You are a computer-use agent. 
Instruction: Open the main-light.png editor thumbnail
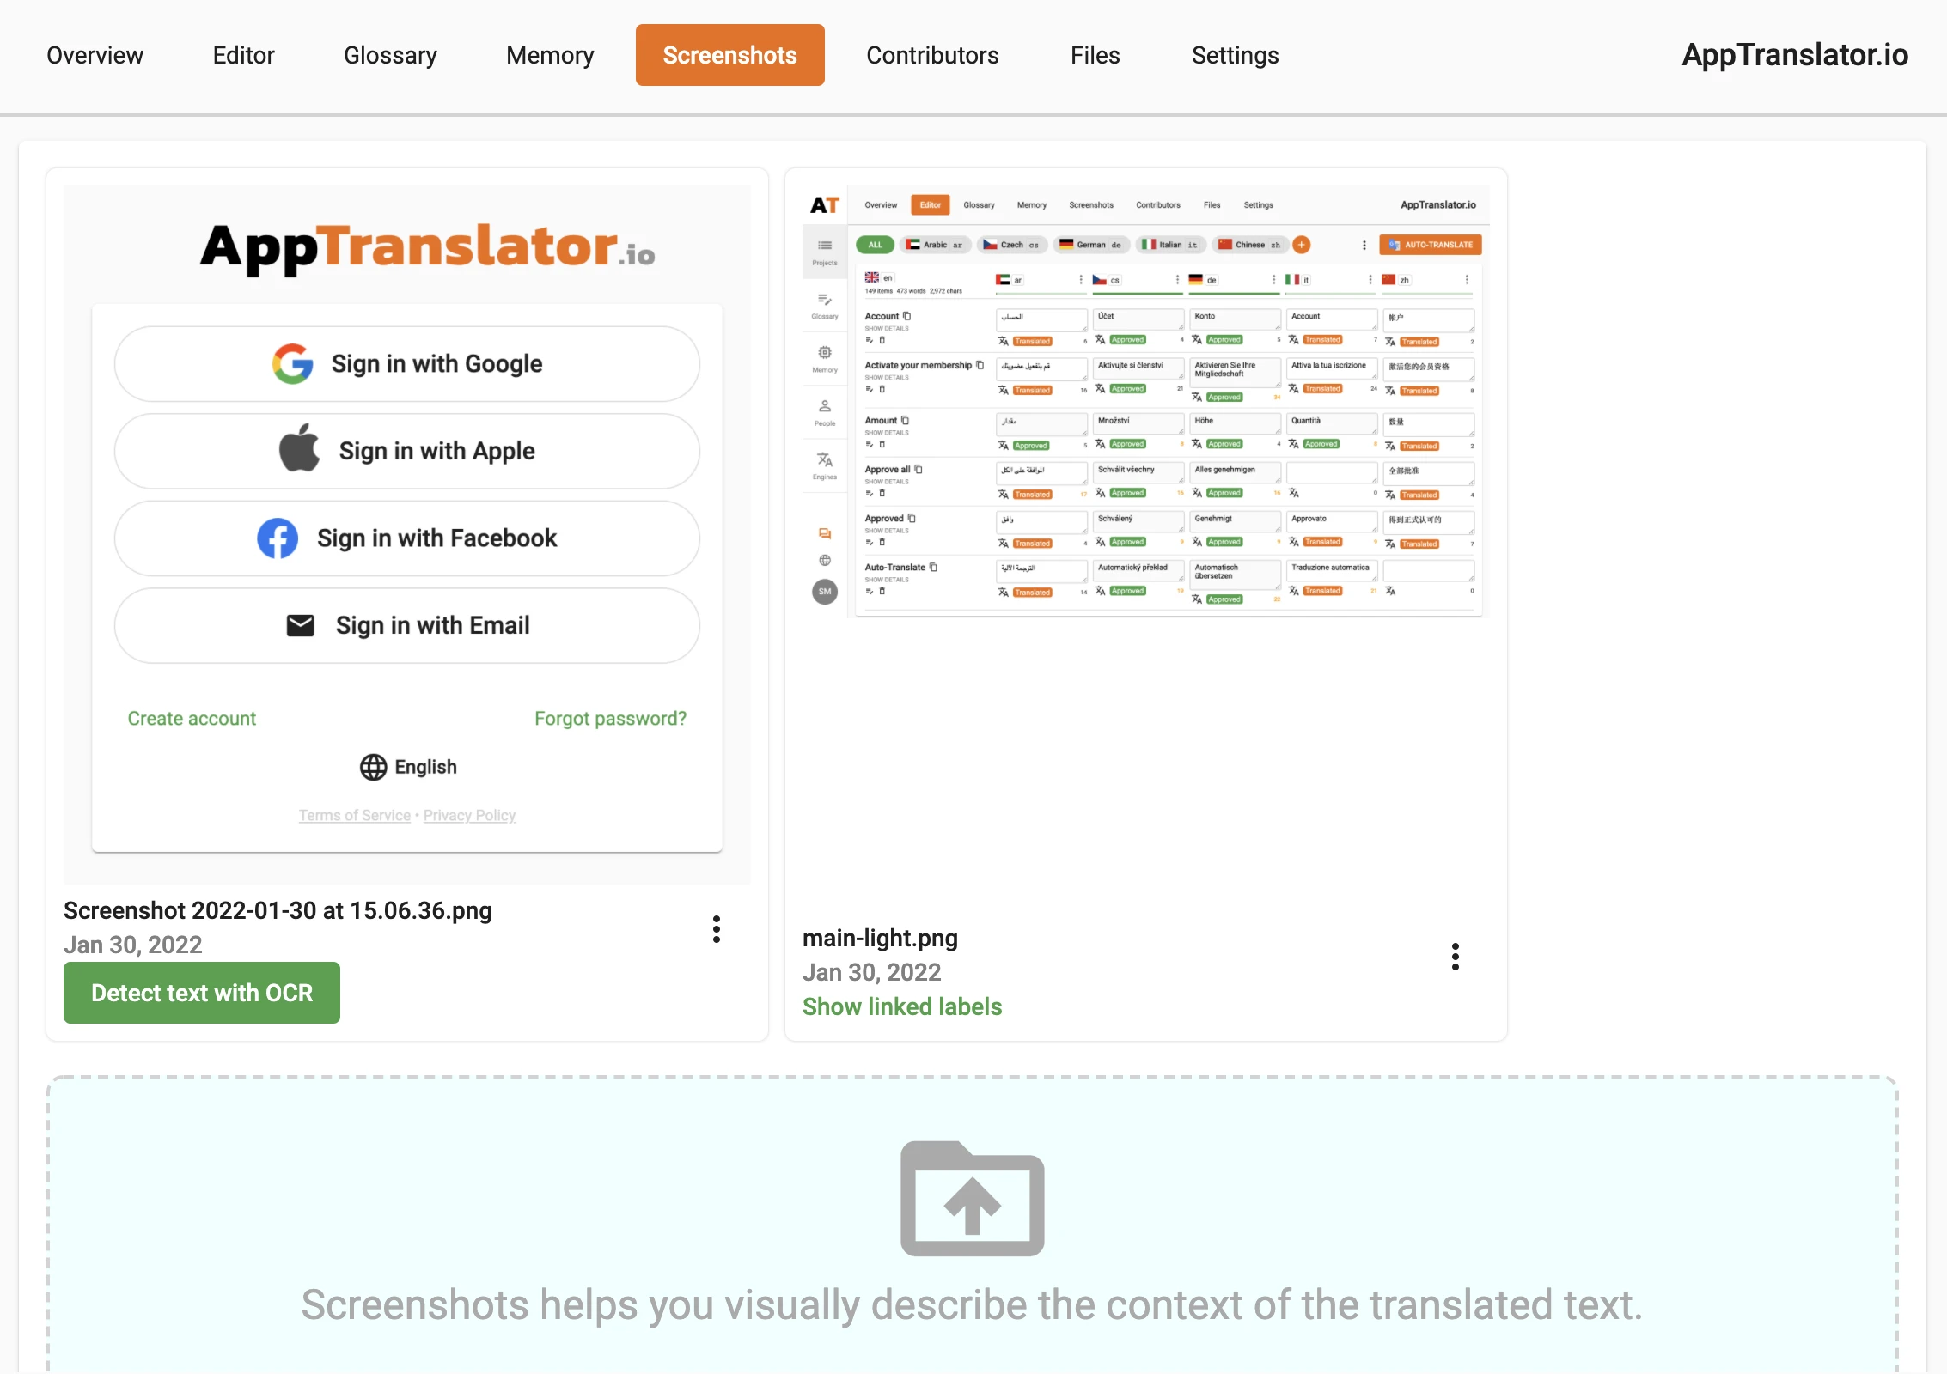[x=1146, y=402]
